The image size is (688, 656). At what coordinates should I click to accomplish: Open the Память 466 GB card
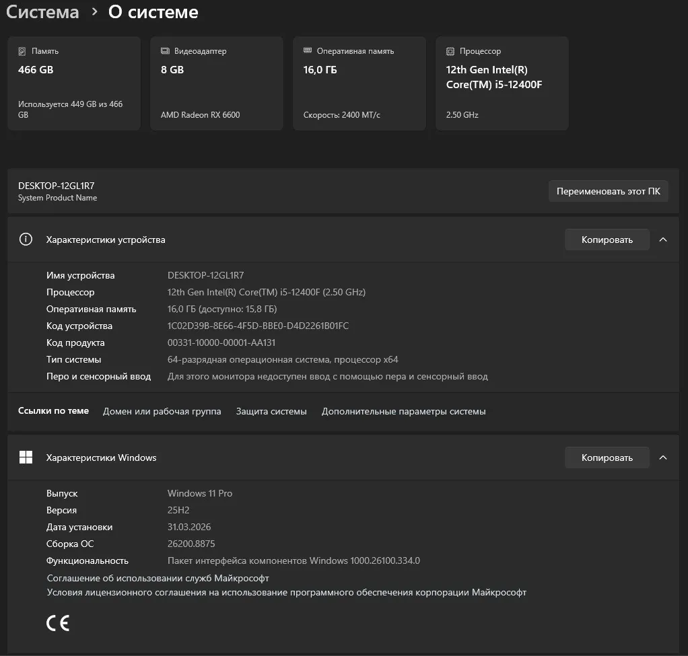point(74,83)
